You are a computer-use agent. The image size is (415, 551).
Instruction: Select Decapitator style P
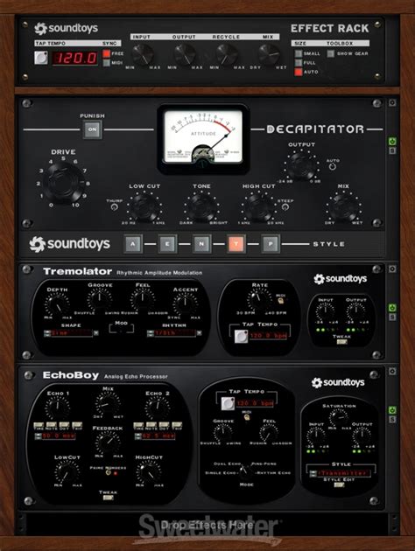pos(271,244)
